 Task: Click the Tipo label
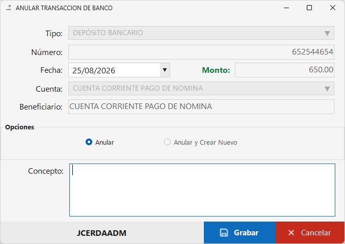pyautogui.click(x=54, y=34)
